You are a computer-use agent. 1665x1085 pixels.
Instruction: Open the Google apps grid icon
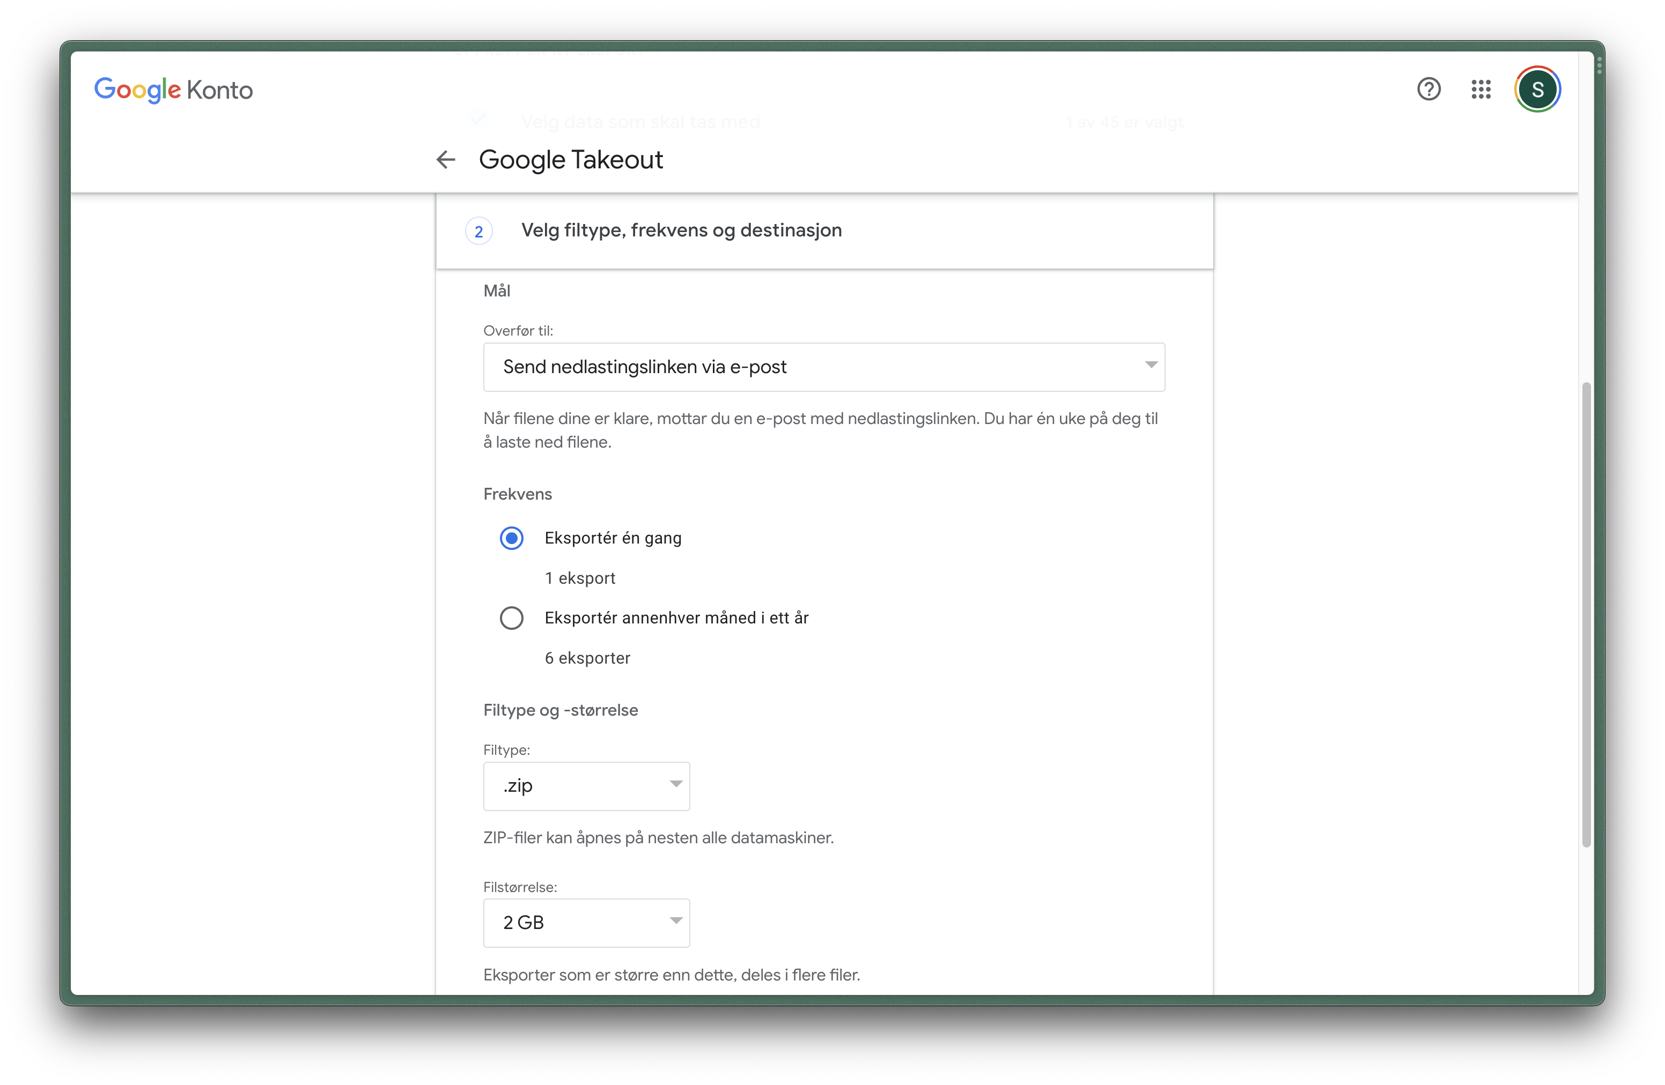point(1481,90)
